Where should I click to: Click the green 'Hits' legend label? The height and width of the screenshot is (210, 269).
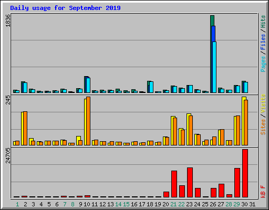(263, 22)
